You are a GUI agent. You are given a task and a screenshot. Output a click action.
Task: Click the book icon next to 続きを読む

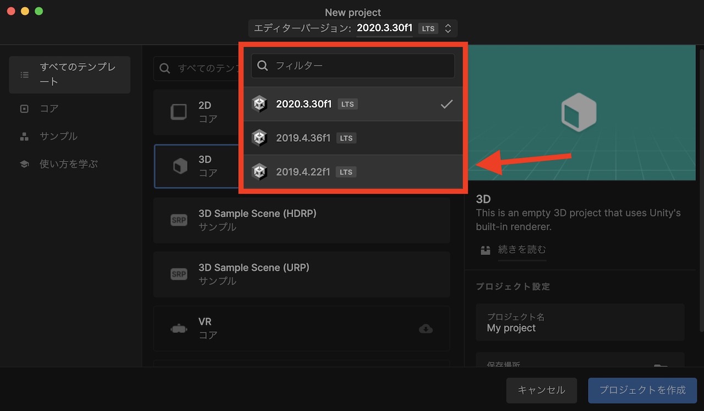point(485,249)
